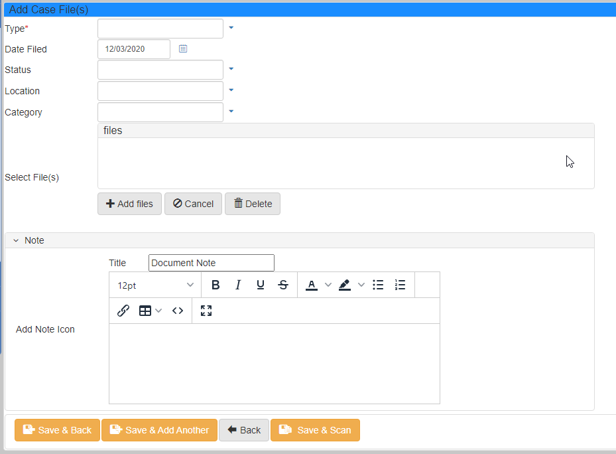Open the font color picker
The image size is (616, 454).
pos(312,285)
